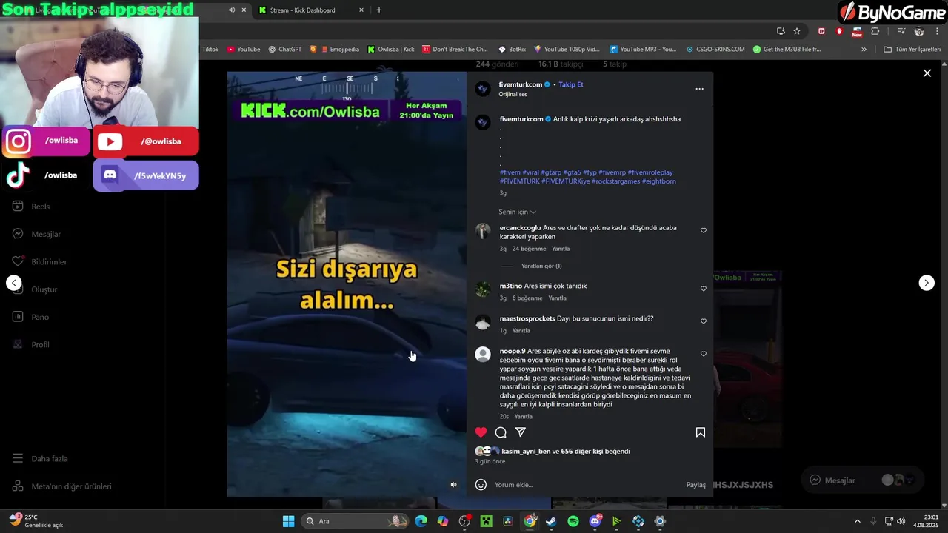Image resolution: width=948 pixels, height=533 pixels.
Task: Like noope.9's comment
Action: 704,354
